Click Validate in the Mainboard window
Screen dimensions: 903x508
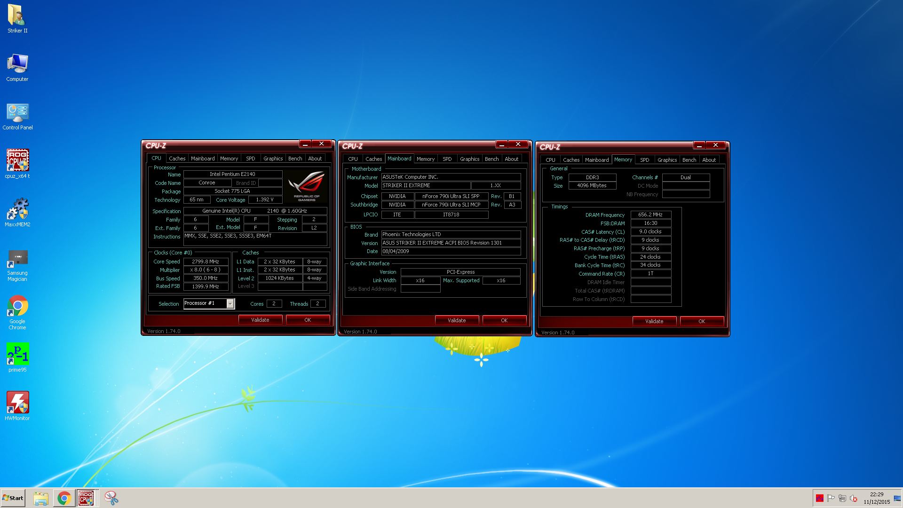coord(457,320)
